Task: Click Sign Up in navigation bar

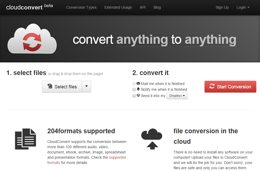Action: pos(222,7)
